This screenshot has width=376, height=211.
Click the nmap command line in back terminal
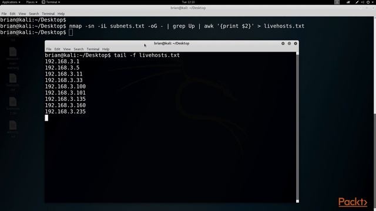click(152, 26)
